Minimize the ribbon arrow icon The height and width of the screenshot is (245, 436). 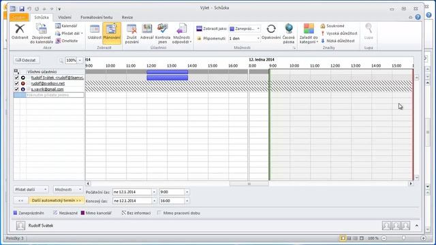tap(410, 17)
